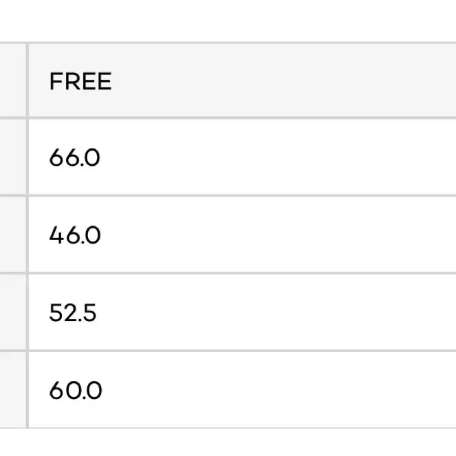Click the row border between 46.0 and 52.5
This screenshot has width=456, height=456.
tap(228, 273)
